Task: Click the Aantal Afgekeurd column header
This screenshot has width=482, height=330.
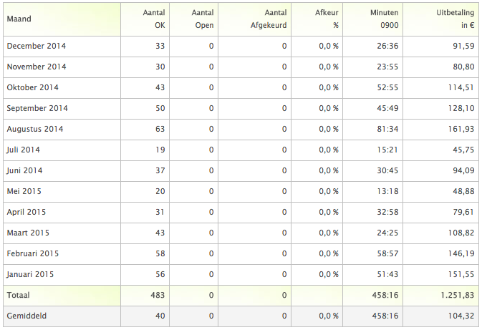Action: point(254,19)
